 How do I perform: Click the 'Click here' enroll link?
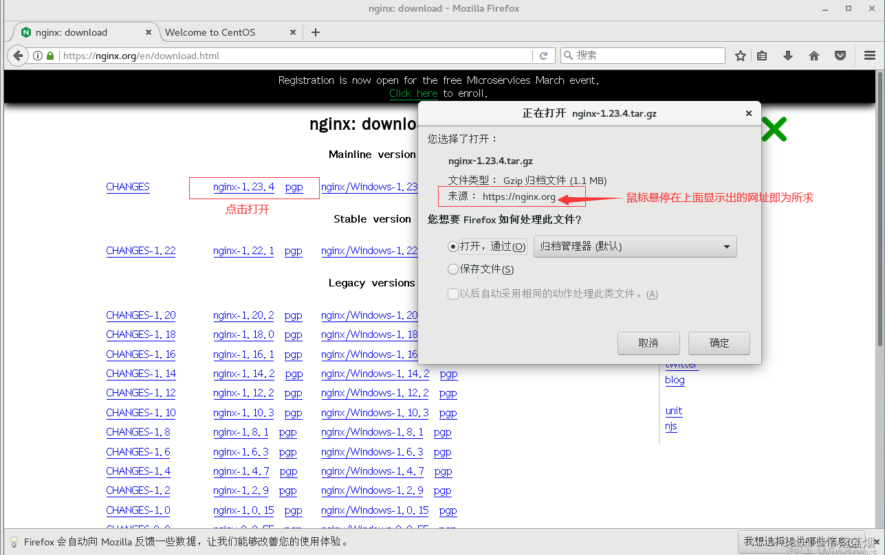tap(413, 93)
